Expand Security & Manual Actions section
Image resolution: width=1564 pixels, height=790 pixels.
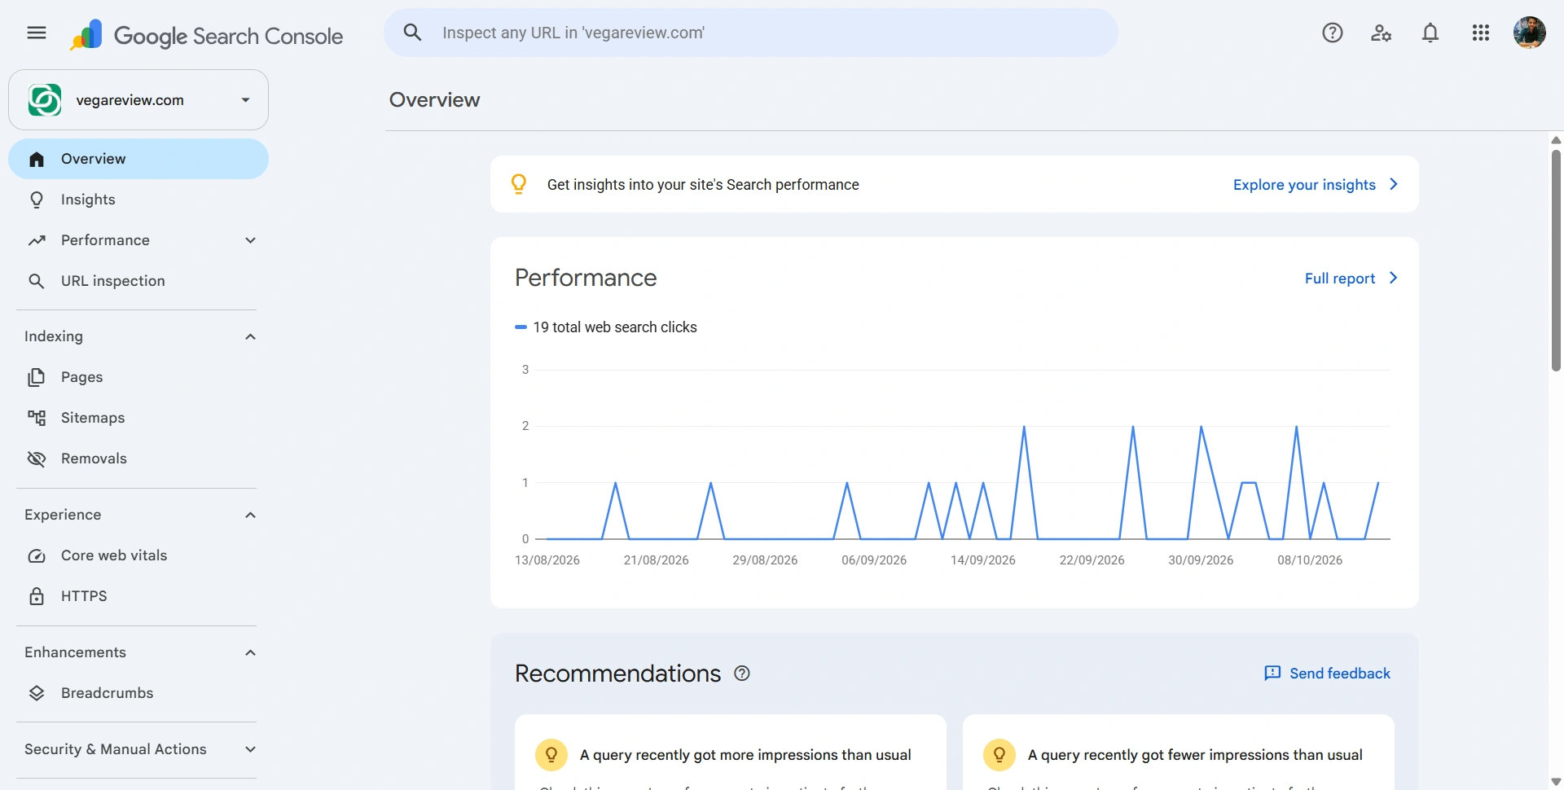click(250, 749)
